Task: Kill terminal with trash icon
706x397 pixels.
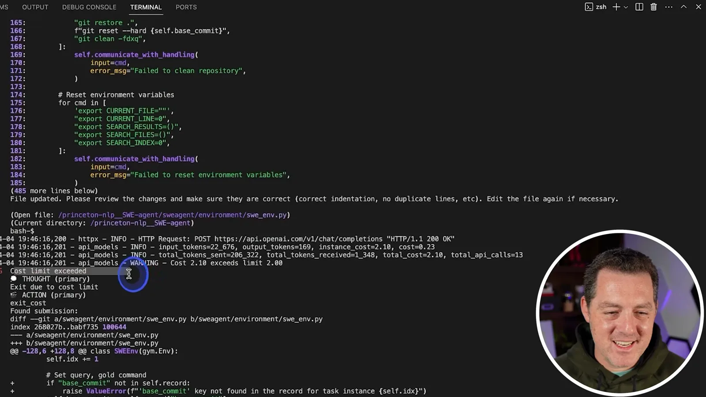Action: coord(654,7)
